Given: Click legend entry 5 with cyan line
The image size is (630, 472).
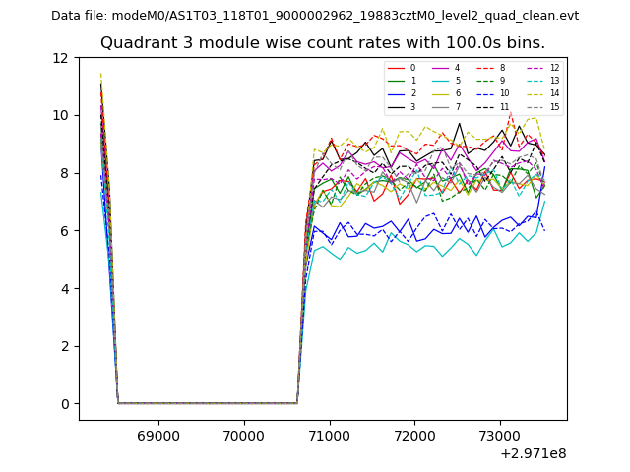Looking at the screenshot, I should click(x=448, y=81).
